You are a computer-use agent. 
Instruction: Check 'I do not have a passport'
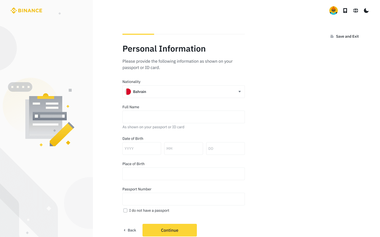coord(125,210)
